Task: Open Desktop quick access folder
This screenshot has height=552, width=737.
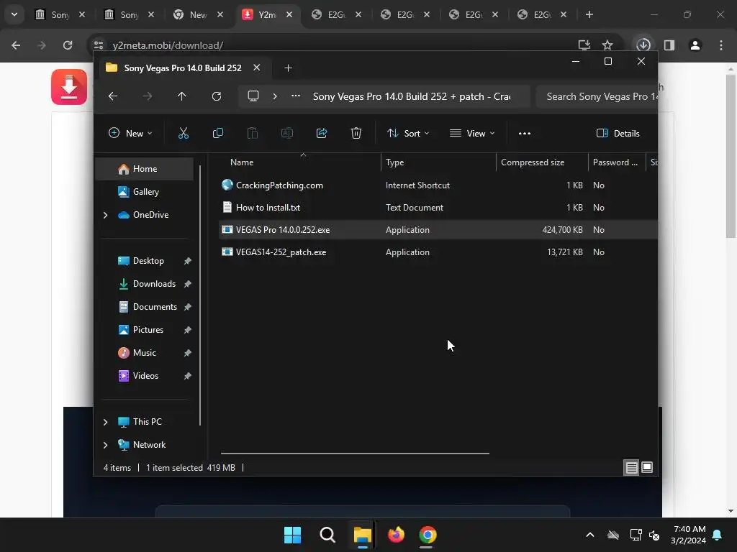Action: click(x=148, y=260)
